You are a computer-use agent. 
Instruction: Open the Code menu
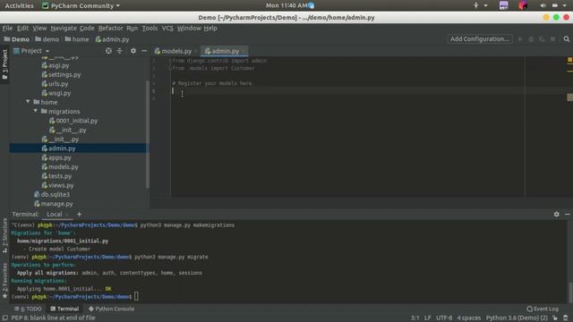[x=87, y=28]
